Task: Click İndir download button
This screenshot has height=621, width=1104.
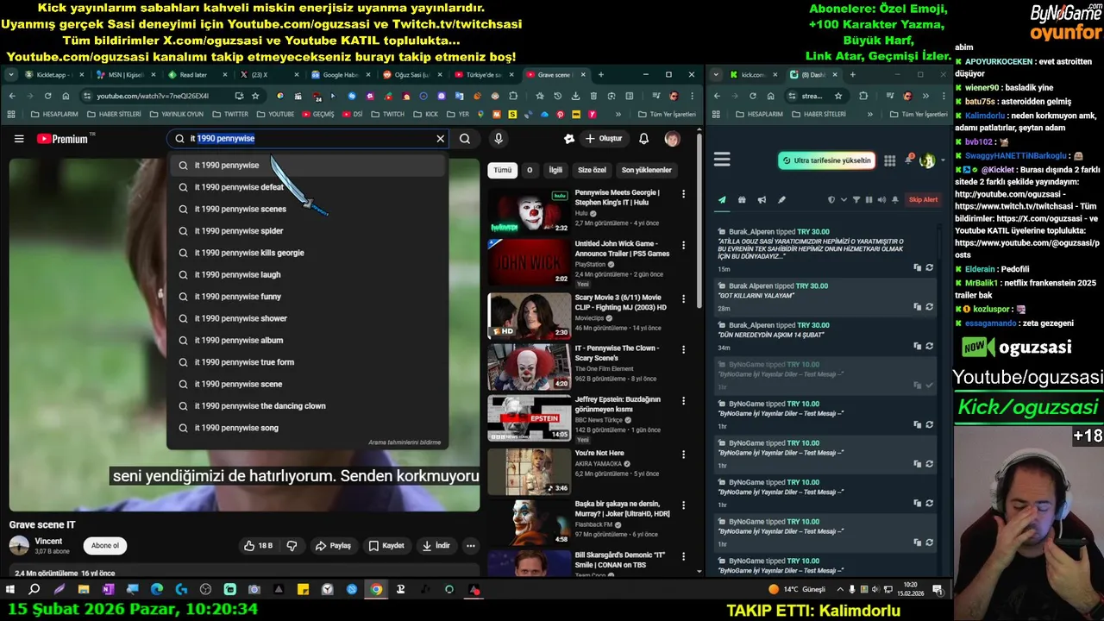Action: [x=436, y=546]
